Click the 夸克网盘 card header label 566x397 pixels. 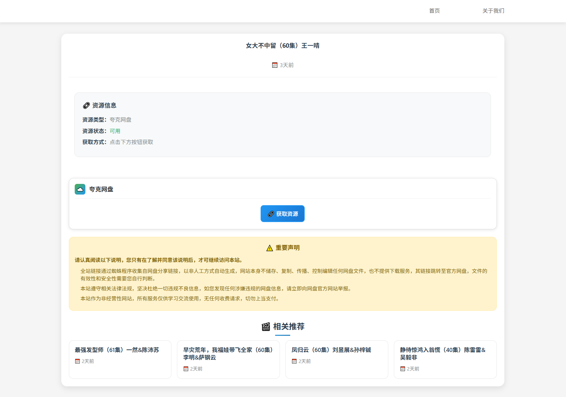(101, 189)
